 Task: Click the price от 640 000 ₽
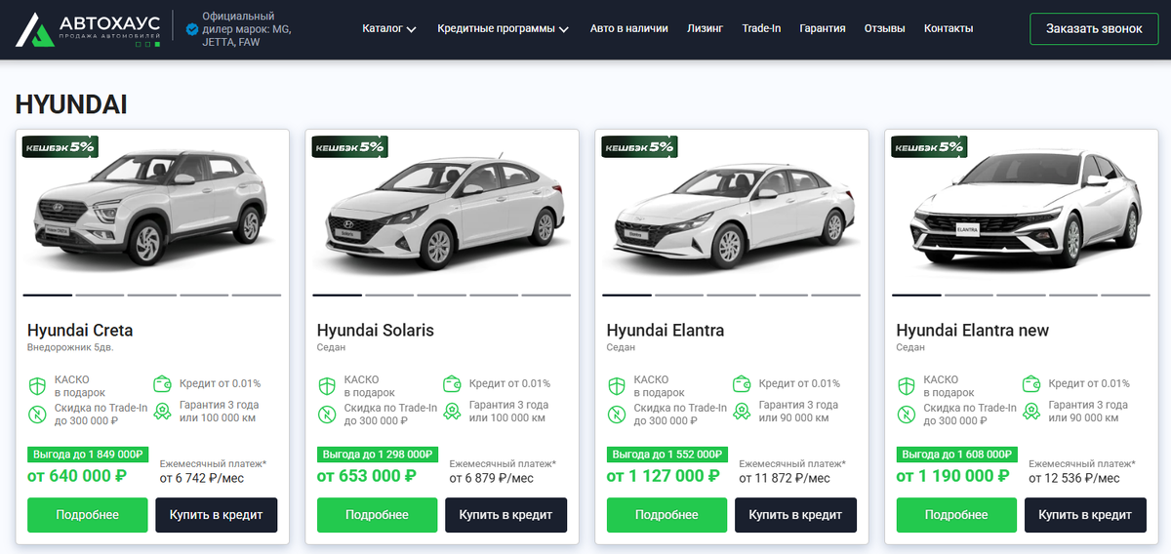[x=77, y=476]
